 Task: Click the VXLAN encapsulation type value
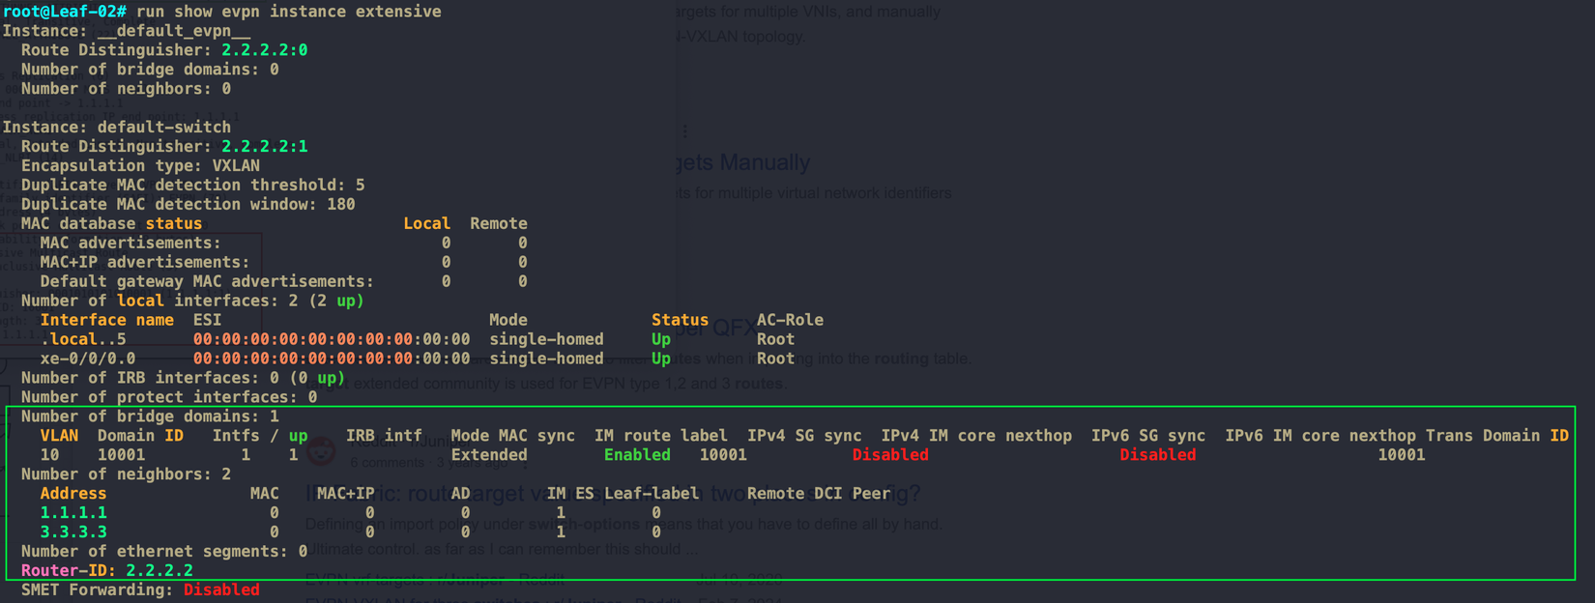click(x=236, y=166)
